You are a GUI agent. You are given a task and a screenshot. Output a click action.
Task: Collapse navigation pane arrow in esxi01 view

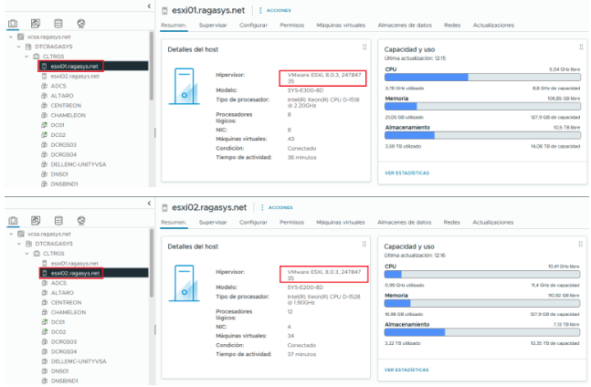pos(149,6)
